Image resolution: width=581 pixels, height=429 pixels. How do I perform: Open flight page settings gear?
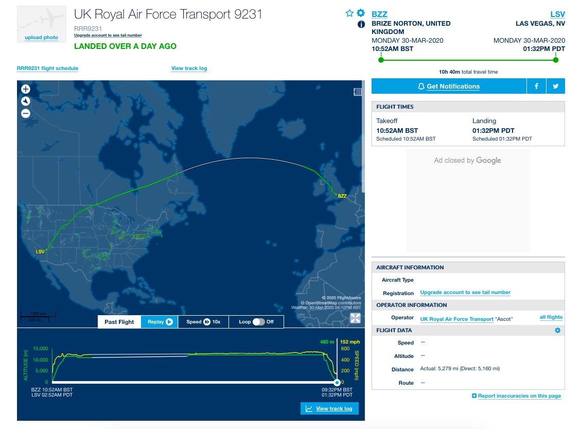click(361, 13)
